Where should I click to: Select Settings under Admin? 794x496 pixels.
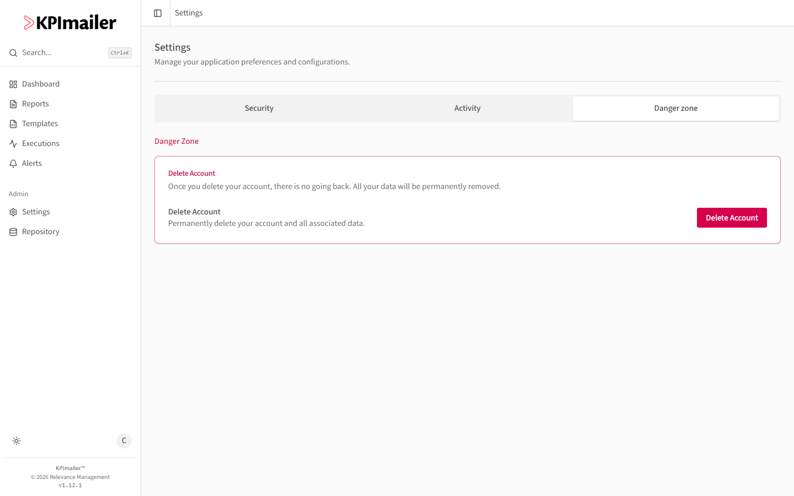point(70,212)
